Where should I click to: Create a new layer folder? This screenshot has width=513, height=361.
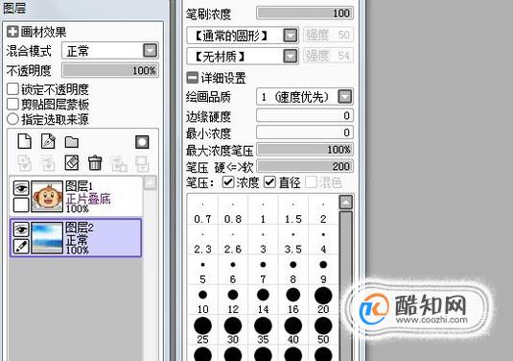72,142
